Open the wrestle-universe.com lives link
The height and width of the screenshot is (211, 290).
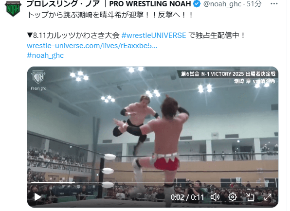92,46
